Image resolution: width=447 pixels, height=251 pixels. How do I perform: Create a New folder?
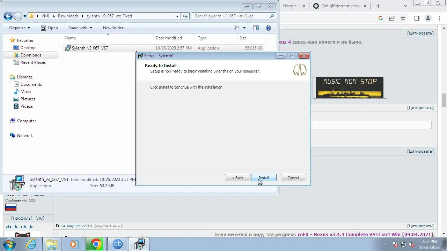coord(113,28)
